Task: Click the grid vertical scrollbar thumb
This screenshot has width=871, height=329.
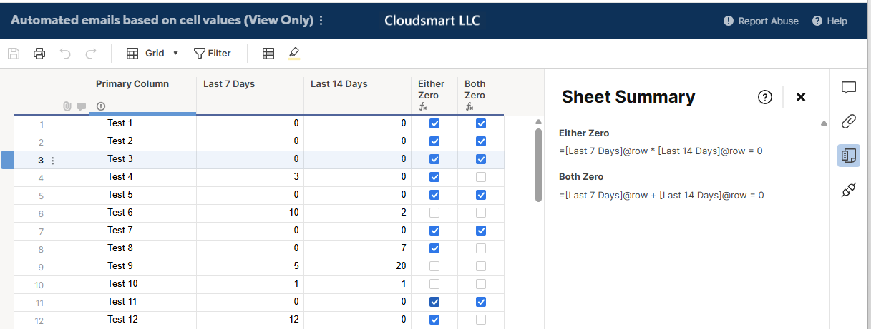Action: [539, 164]
